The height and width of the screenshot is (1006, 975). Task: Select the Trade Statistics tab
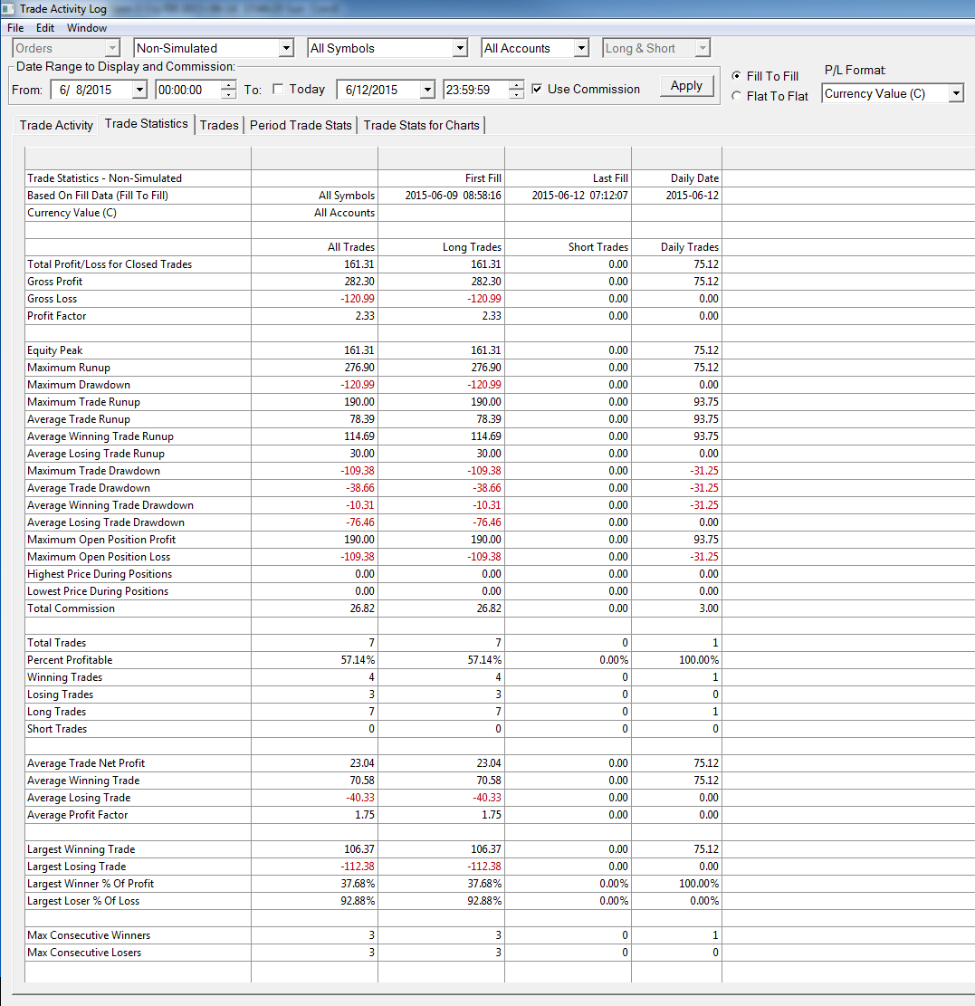click(x=147, y=124)
